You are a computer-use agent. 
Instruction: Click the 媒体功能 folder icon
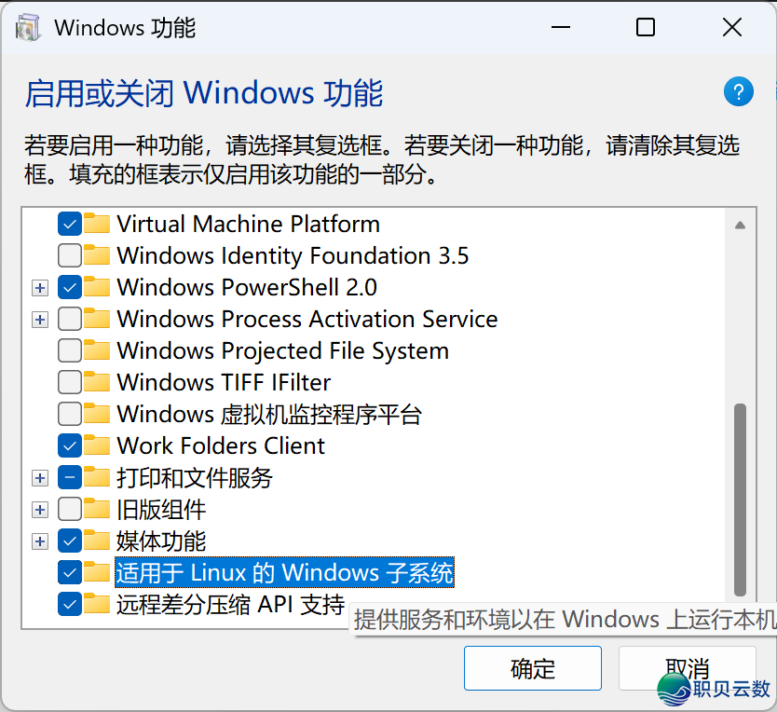pos(97,541)
